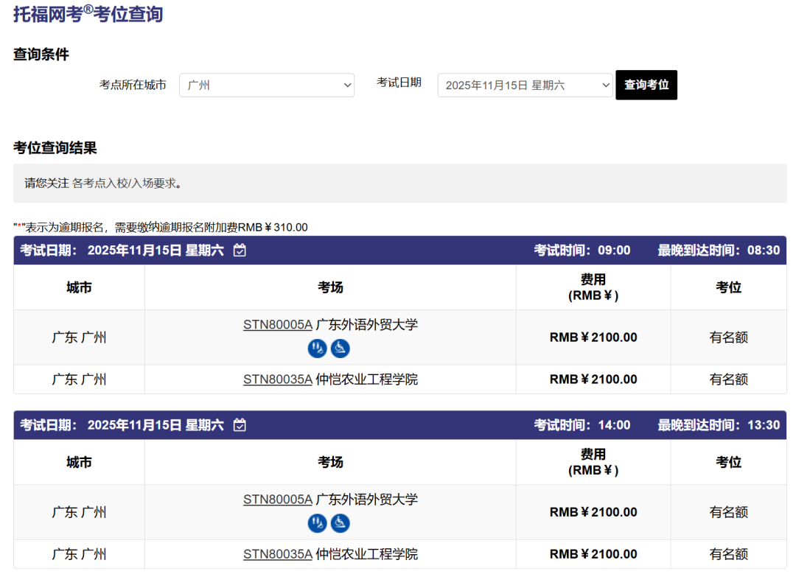Open STN80005A link in the 14:00 session
This screenshot has width=796, height=577.
[278, 500]
